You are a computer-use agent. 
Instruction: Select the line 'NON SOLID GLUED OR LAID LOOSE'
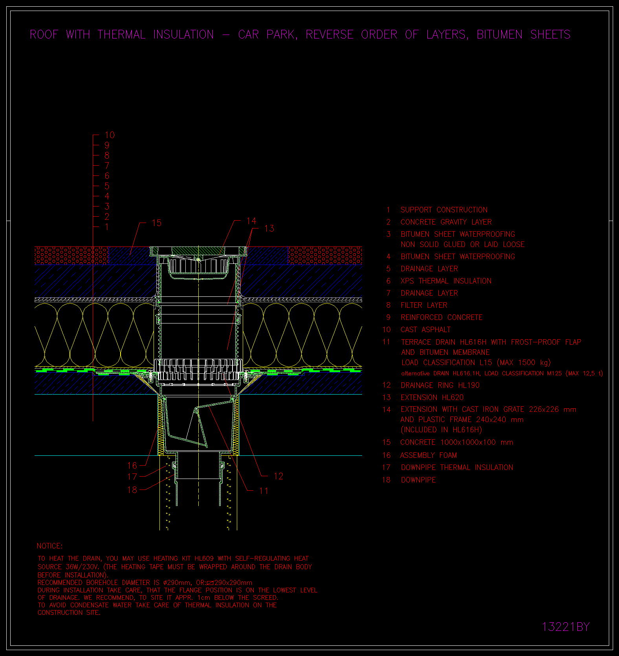(x=463, y=244)
